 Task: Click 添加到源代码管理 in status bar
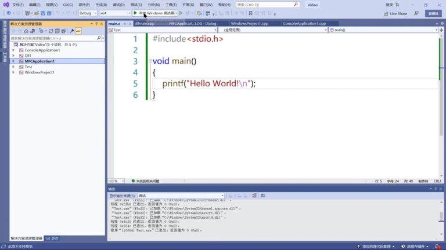(376, 247)
